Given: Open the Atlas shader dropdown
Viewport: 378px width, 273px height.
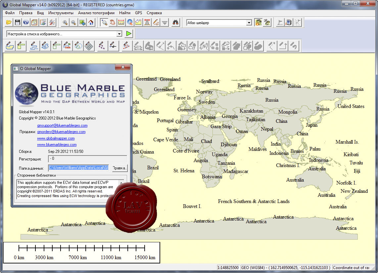Looking at the screenshot, I should (x=249, y=23).
